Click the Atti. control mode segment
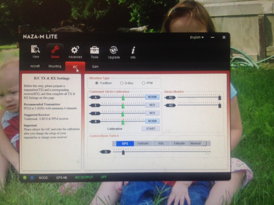Viewport: 274px width, 205px height. click(x=161, y=144)
